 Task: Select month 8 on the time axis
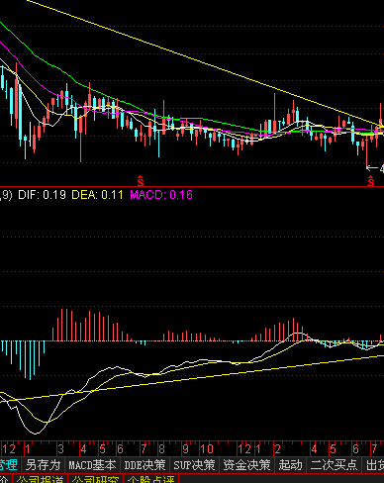point(161,449)
